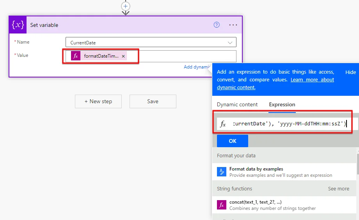Click the formatDateTime fx token icon

[x=76, y=56]
